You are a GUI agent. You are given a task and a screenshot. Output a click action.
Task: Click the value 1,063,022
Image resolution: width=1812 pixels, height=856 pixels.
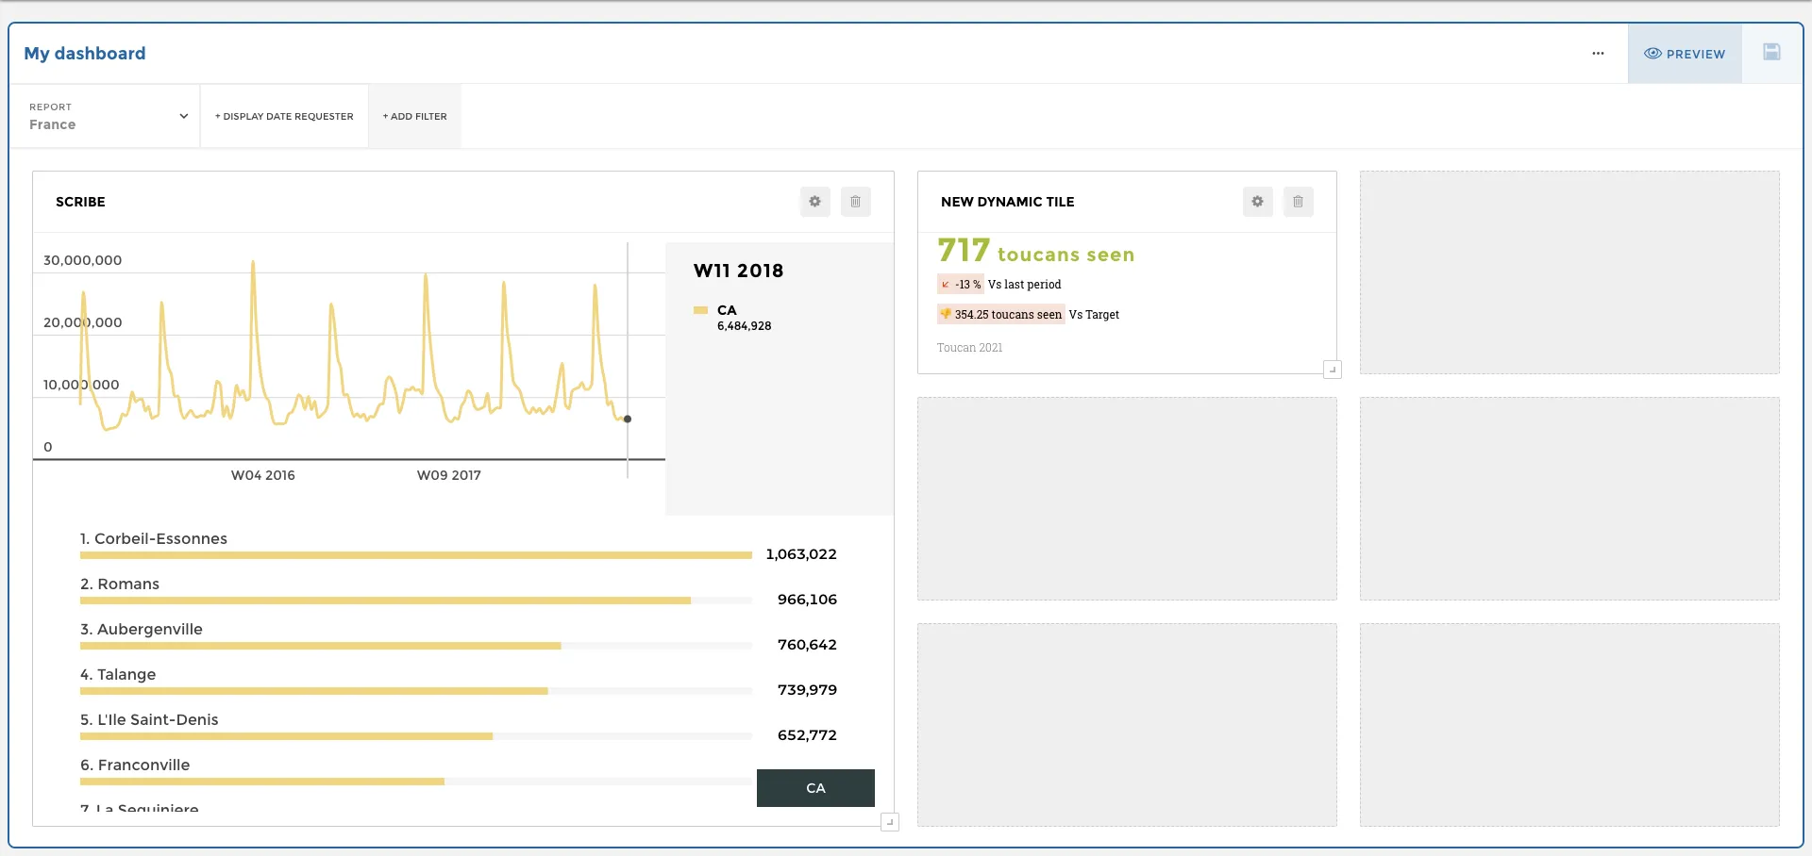801,554
